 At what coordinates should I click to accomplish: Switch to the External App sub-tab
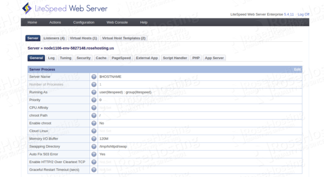point(147,58)
